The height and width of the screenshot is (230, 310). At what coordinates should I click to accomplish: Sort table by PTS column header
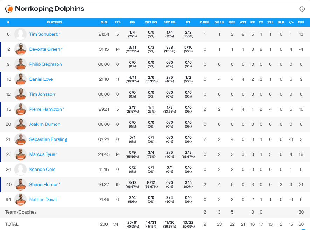(117, 22)
